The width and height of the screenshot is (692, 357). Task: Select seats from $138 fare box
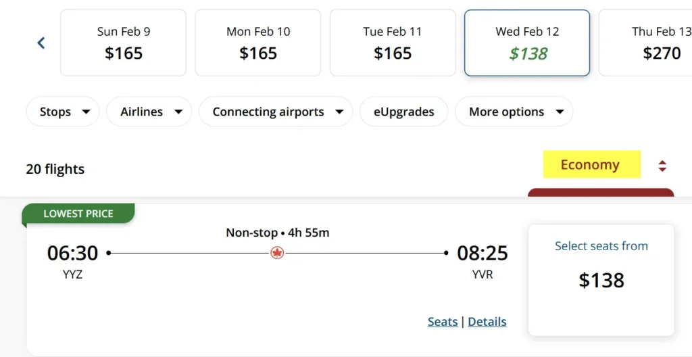pyautogui.click(x=601, y=279)
